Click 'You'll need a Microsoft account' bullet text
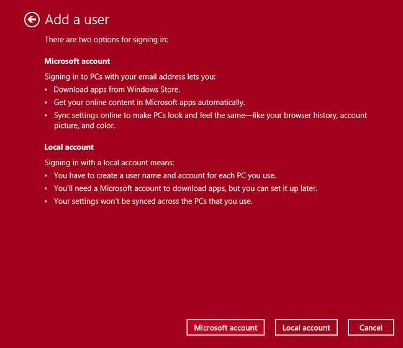403x348 pixels. pyautogui.click(x=186, y=188)
